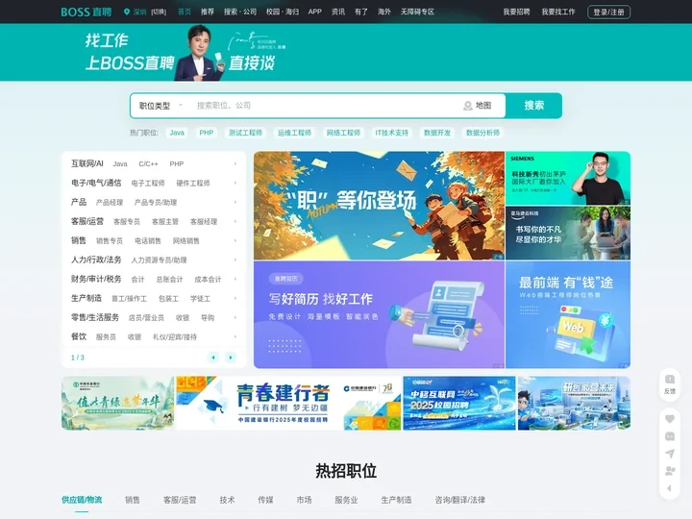The height and width of the screenshot is (519, 692).
Task: Select the 网络工程师 hot position tag
Action: [x=343, y=133]
